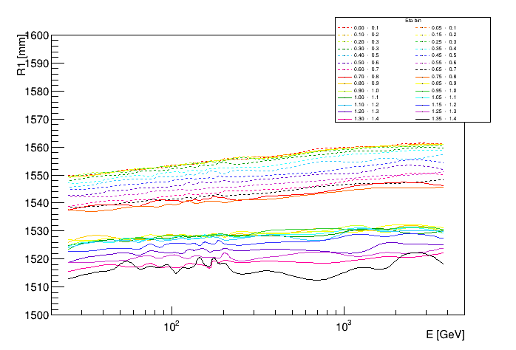Image resolution: width=516 pixels, height=350 pixels.
Task: Click the solid blue 1.15 legend line sample
Action: tap(422, 104)
